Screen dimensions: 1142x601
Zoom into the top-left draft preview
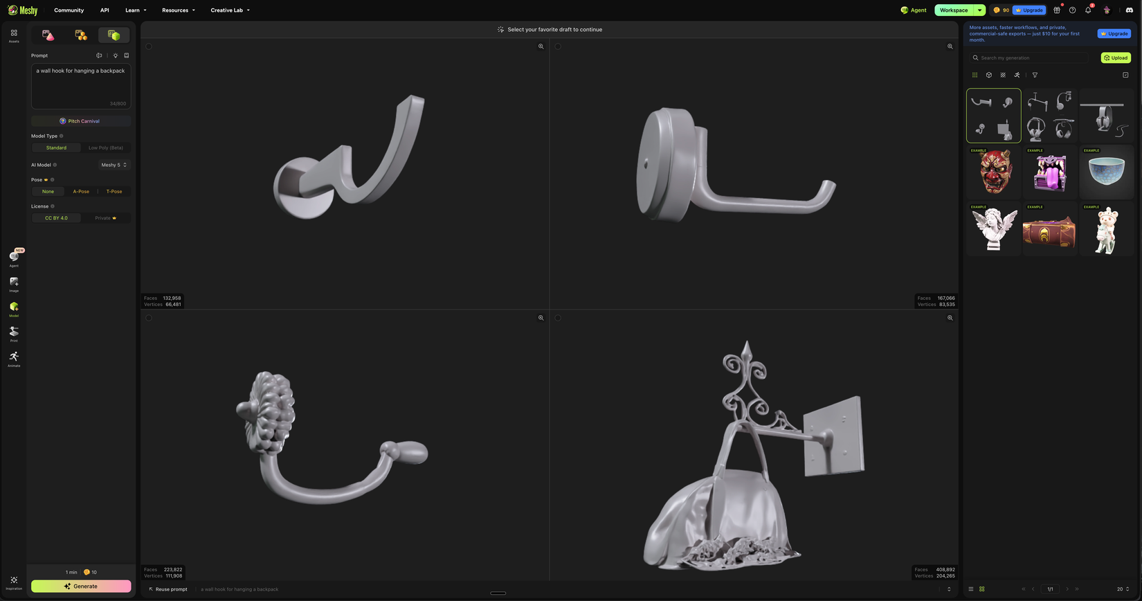coord(541,46)
